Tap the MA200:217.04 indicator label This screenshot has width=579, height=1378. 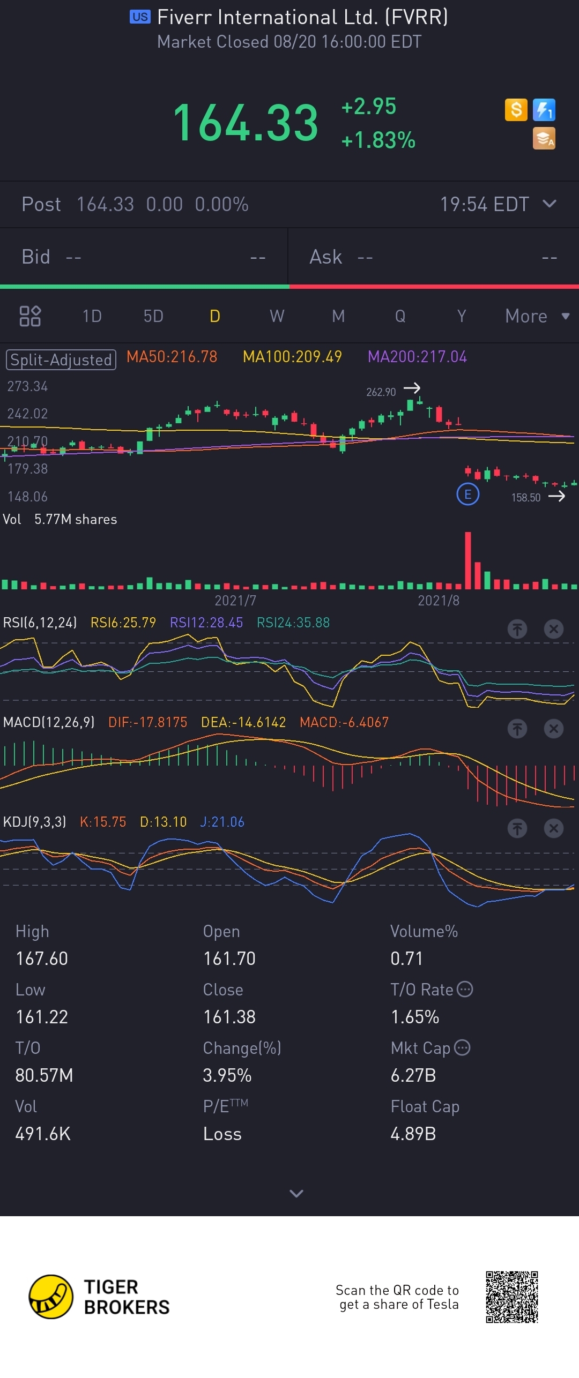417,357
